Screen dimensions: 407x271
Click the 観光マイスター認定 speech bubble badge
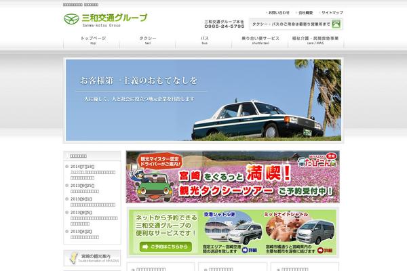point(160,161)
